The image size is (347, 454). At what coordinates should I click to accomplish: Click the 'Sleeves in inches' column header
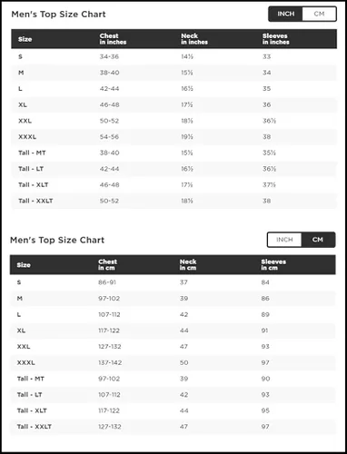[276, 39]
